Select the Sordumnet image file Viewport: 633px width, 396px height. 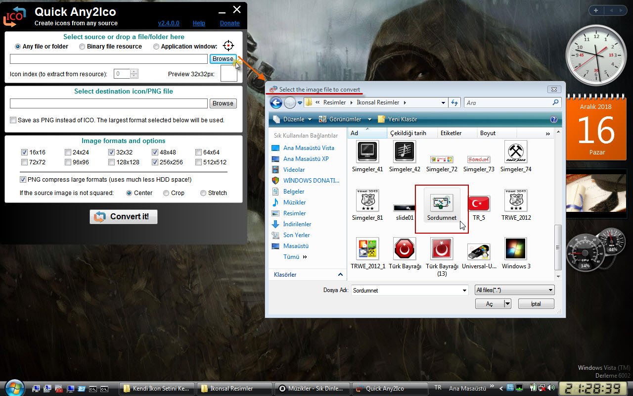tap(442, 205)
